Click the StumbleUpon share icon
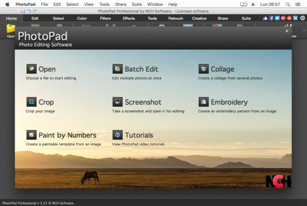Image resolution: width=307 pixels, height=206 pixels. (x=289, y=18)
